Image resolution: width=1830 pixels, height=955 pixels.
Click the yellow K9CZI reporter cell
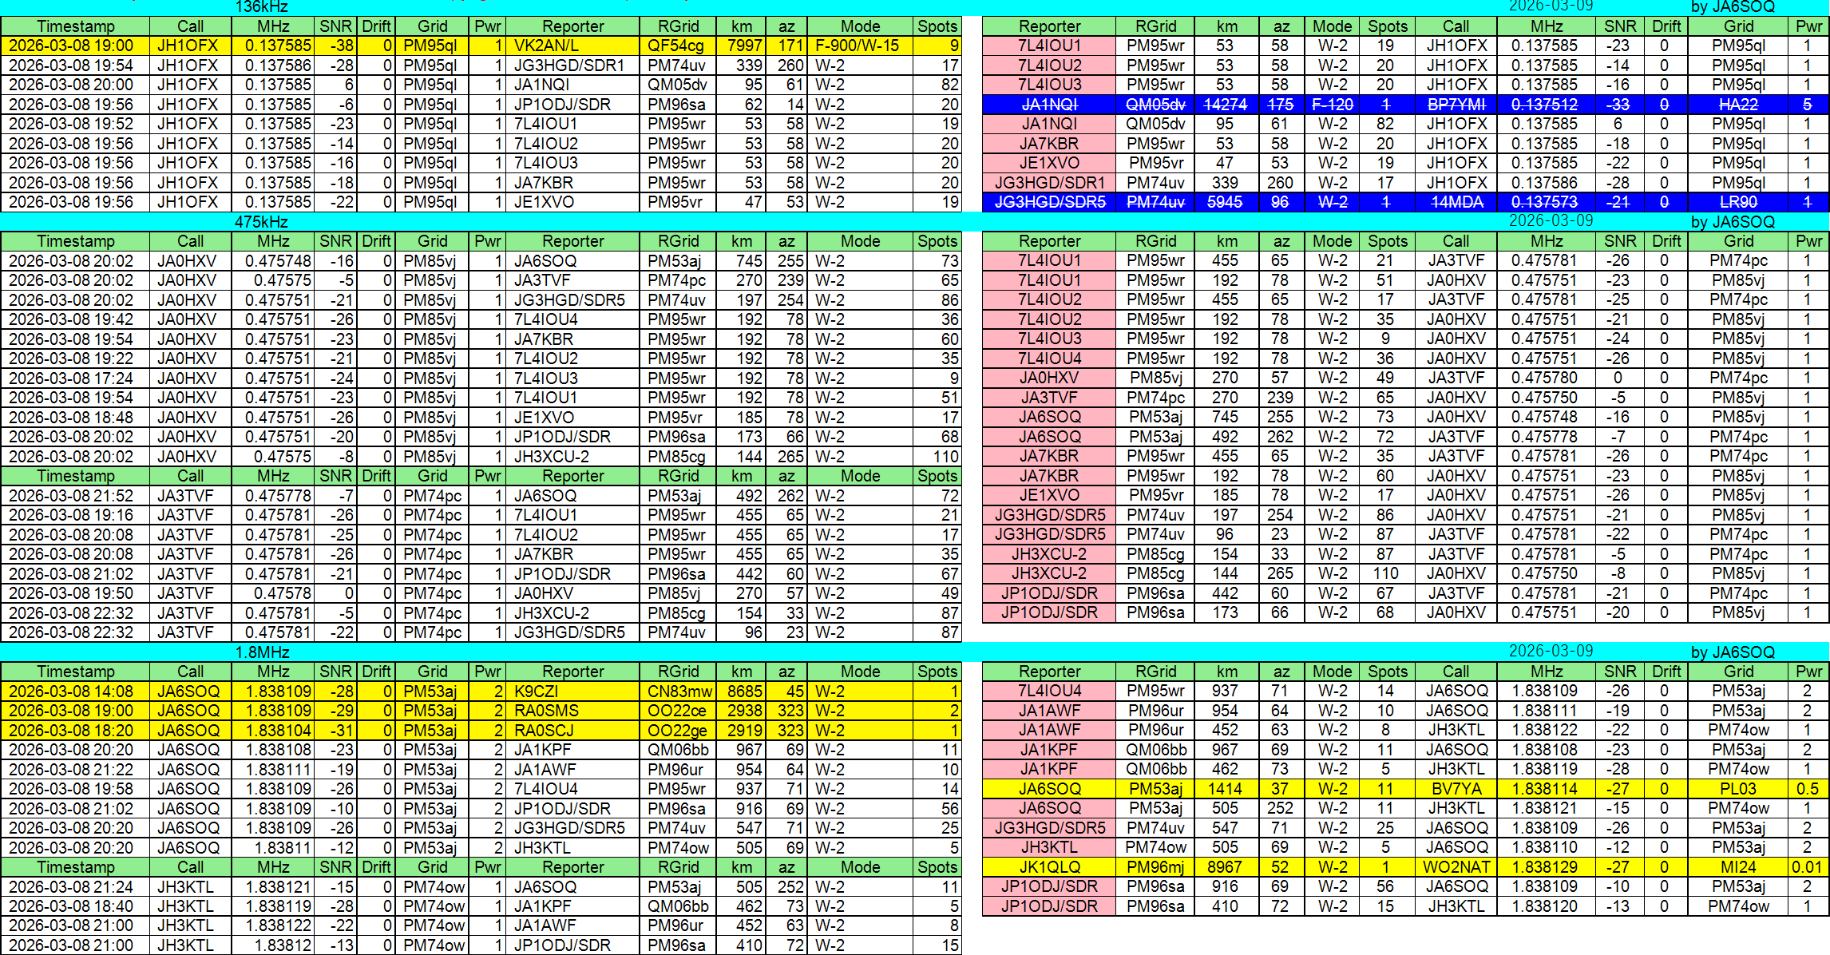[572, 691]
